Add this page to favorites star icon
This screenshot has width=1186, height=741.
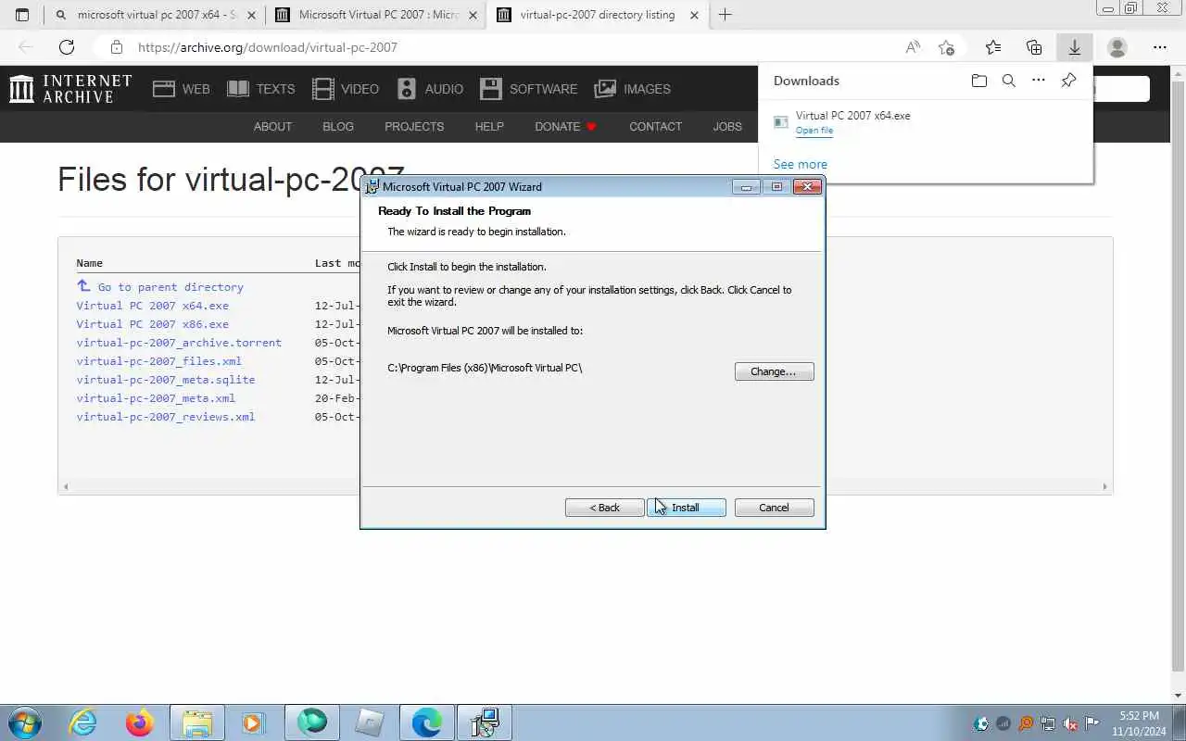click(946, 47)
